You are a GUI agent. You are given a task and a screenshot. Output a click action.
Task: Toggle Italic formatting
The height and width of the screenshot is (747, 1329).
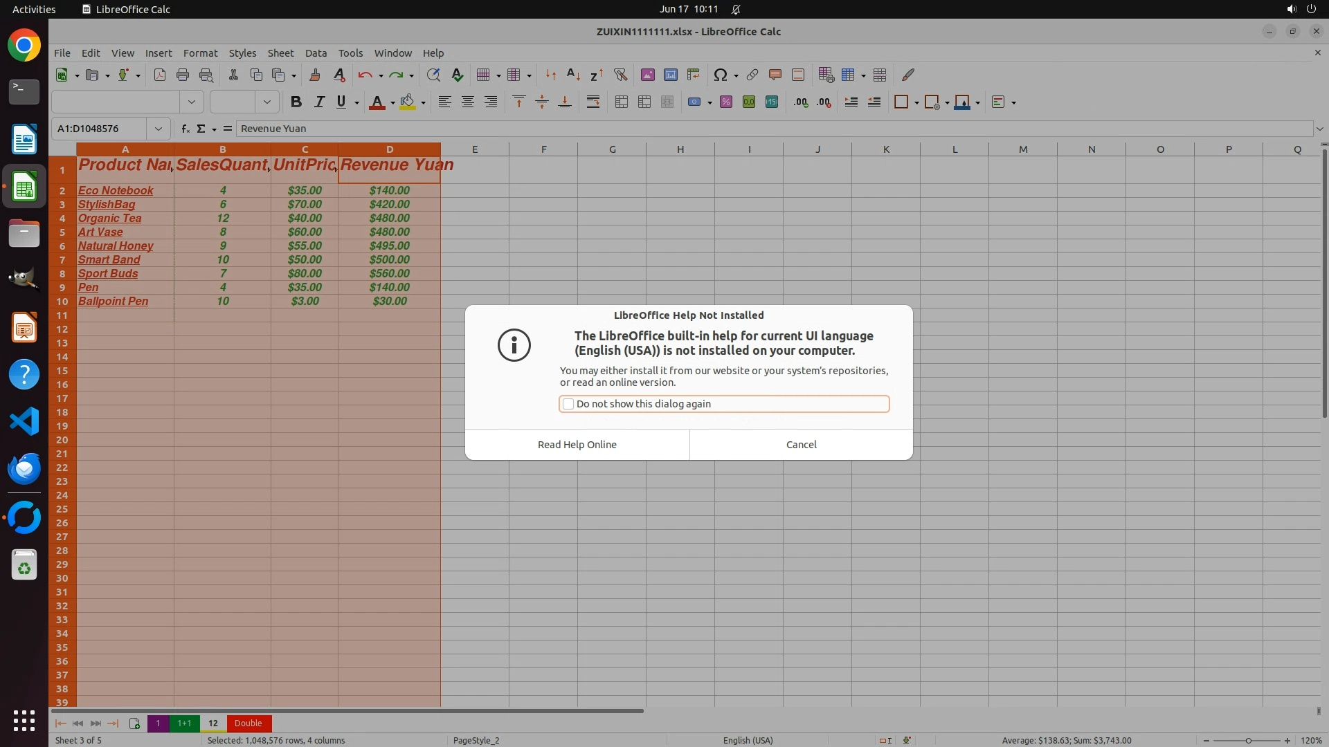pos(318,102)
